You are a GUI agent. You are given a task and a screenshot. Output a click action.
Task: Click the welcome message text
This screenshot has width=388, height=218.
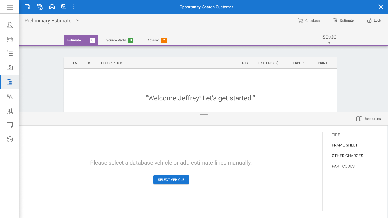click(200, 98)
